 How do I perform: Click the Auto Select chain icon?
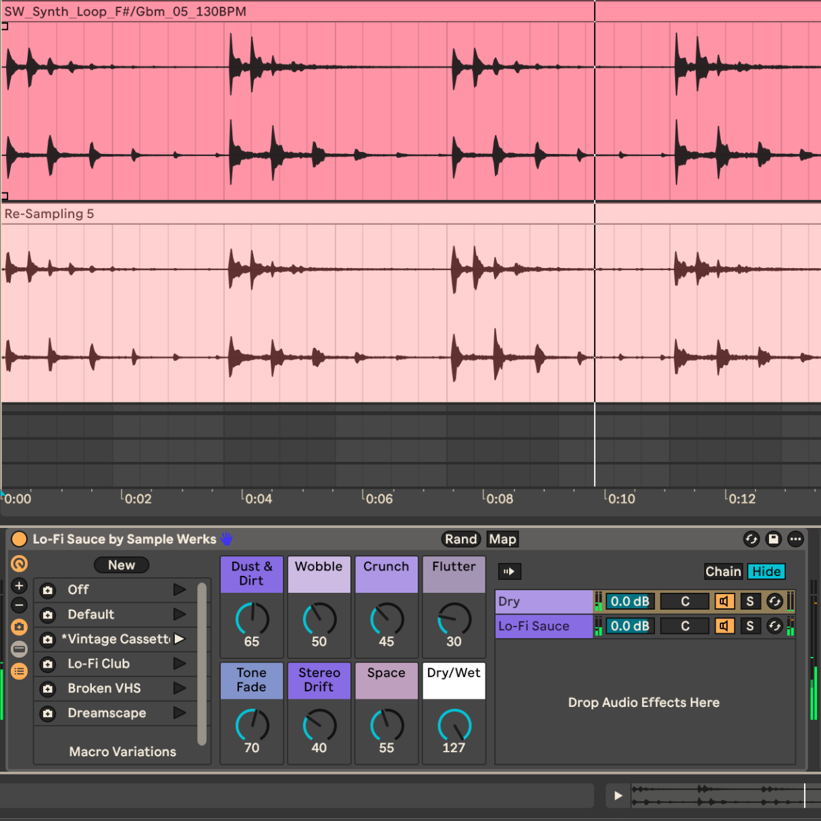[x=509, y=572]
